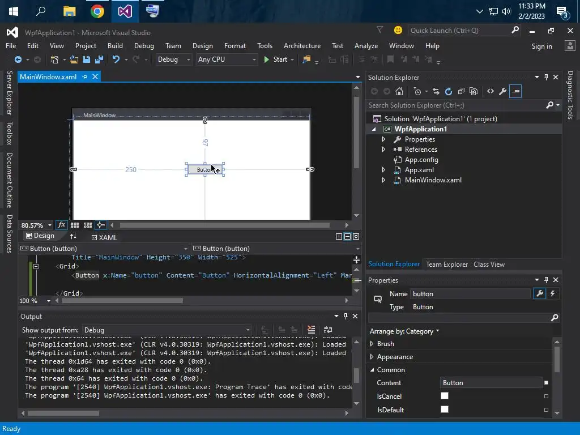Click the Start debugging button

(276, 59)
